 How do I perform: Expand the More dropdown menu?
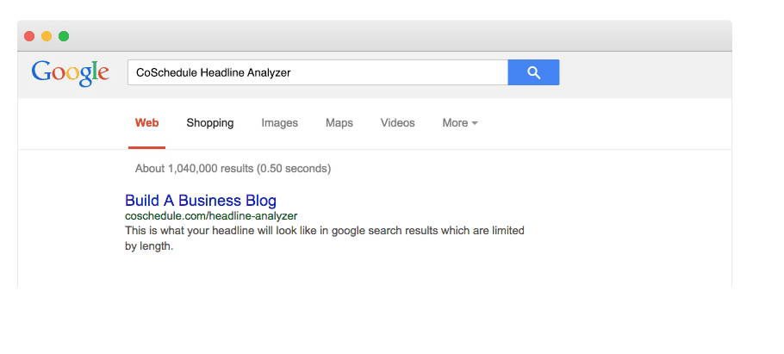click(x=460, y=123)
